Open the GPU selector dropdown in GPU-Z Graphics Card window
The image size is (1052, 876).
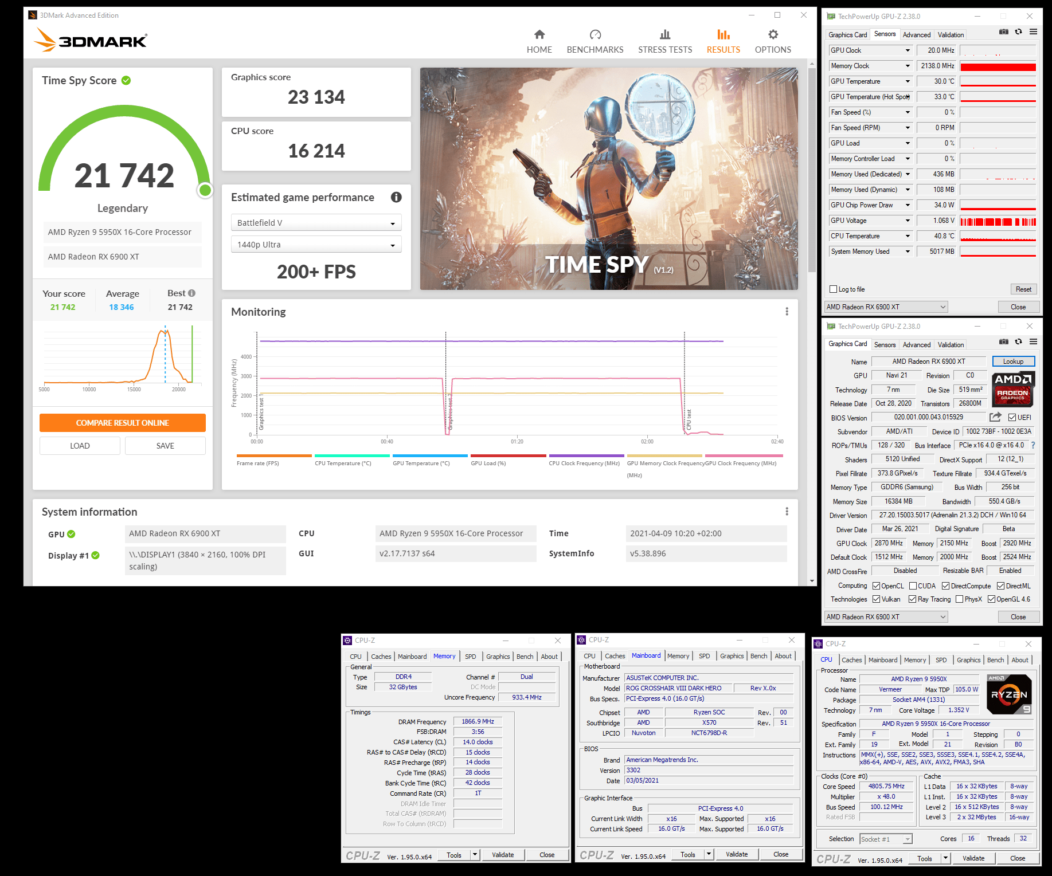[x=886, y=616]
